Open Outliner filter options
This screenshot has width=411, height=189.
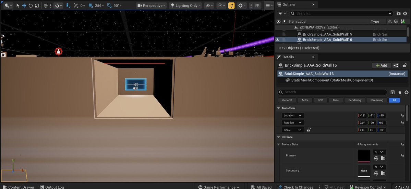point(282,13)
